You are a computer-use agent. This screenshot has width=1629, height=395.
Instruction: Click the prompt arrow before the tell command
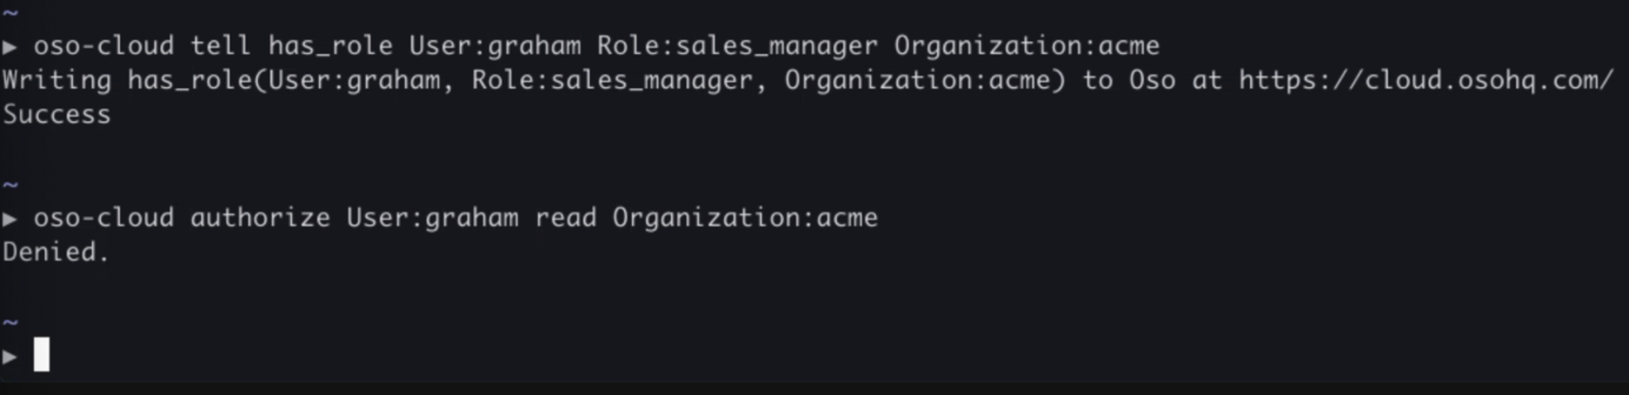point(9,47)
